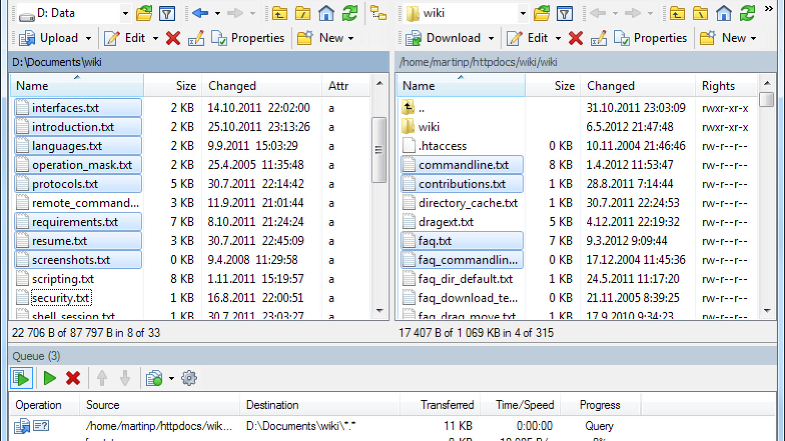This screenshot has height=441, width=785.
Task: Click the local panel filter icon
Action: 167,13
